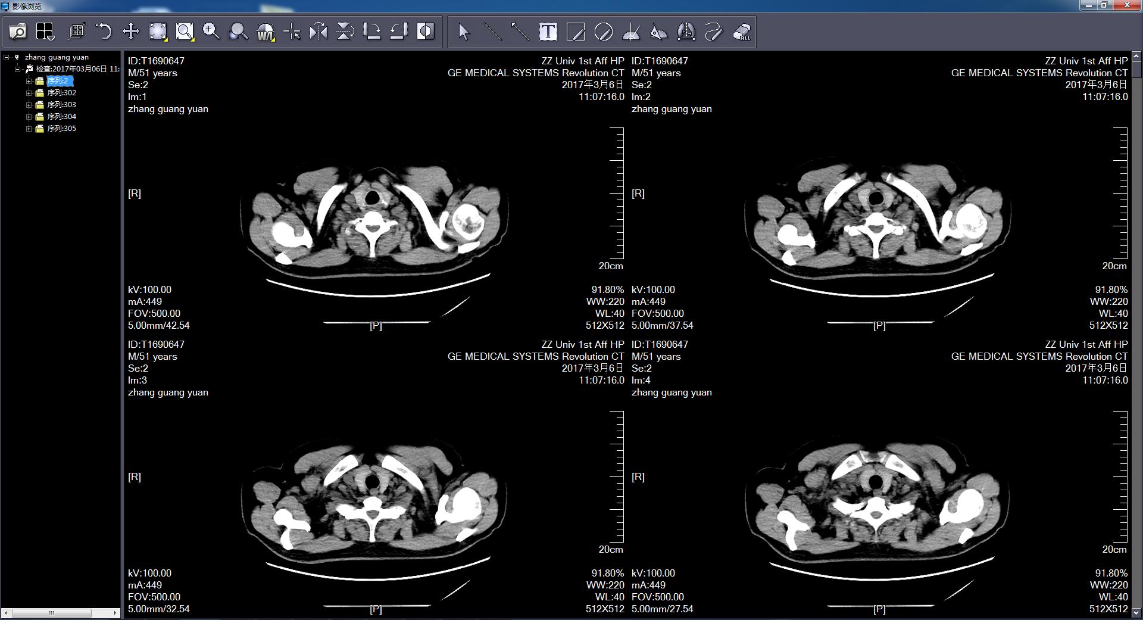This screenshot has height=620, width=1143.
Task: Click the undo reset arrow icon
Action: [x=104, y=32]
